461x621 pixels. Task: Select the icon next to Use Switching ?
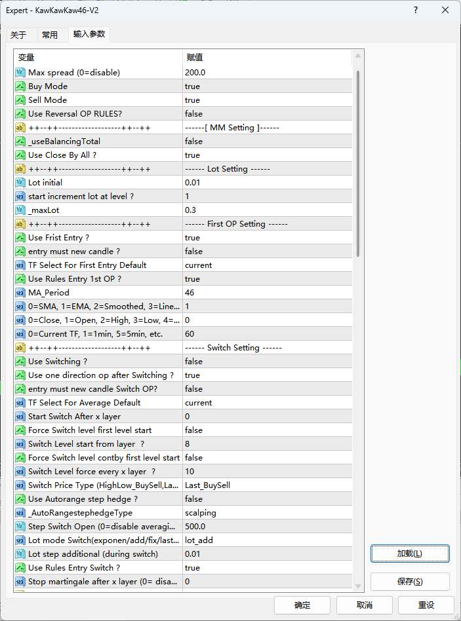click(20, 362)
